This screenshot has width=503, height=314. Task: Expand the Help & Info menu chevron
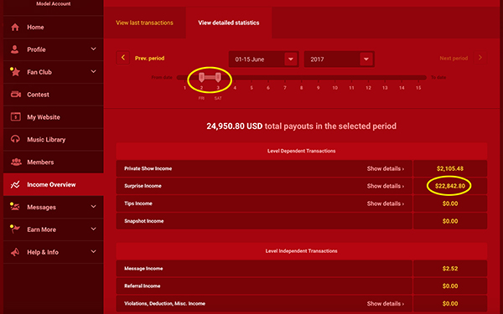pyautogui.click(x=93, y=251)
